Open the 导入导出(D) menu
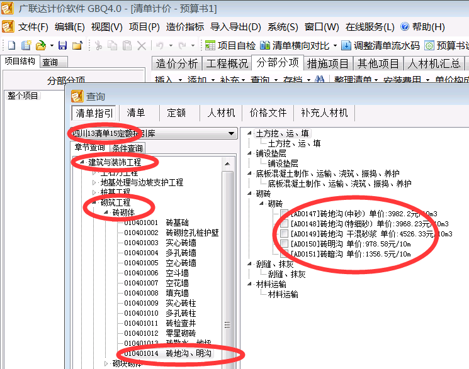This screenshot has width=469, height=369. [235, 27]
